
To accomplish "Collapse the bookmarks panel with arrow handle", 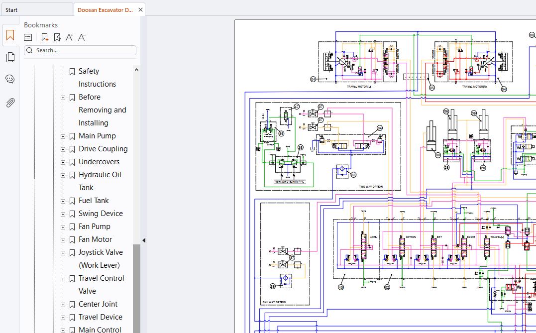I will click(144, 240).
